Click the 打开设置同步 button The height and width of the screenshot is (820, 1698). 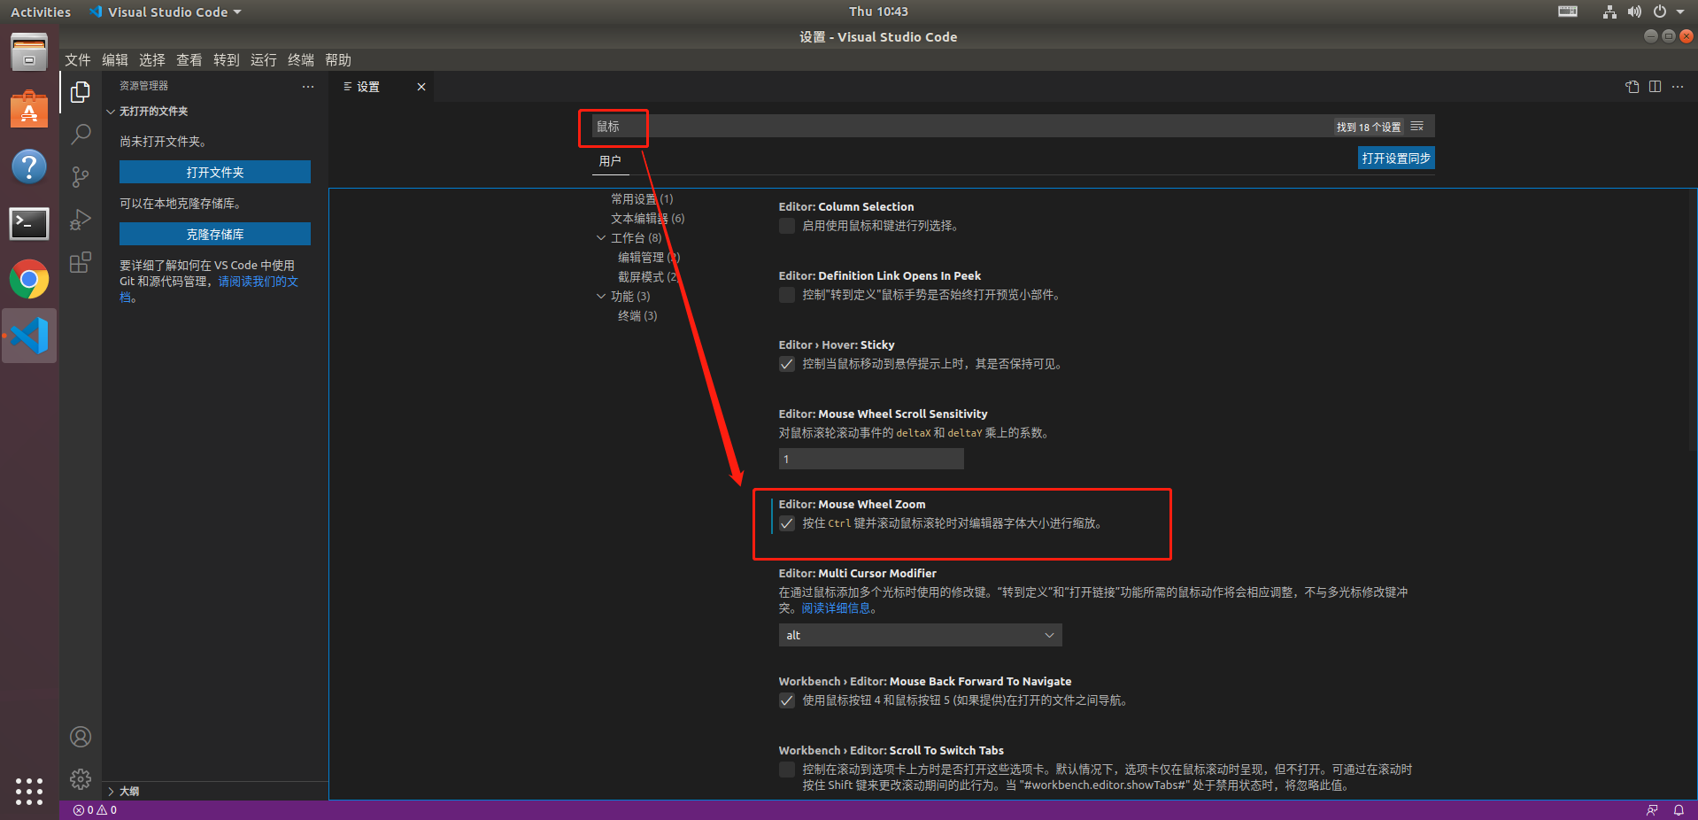coord(1396,159)
